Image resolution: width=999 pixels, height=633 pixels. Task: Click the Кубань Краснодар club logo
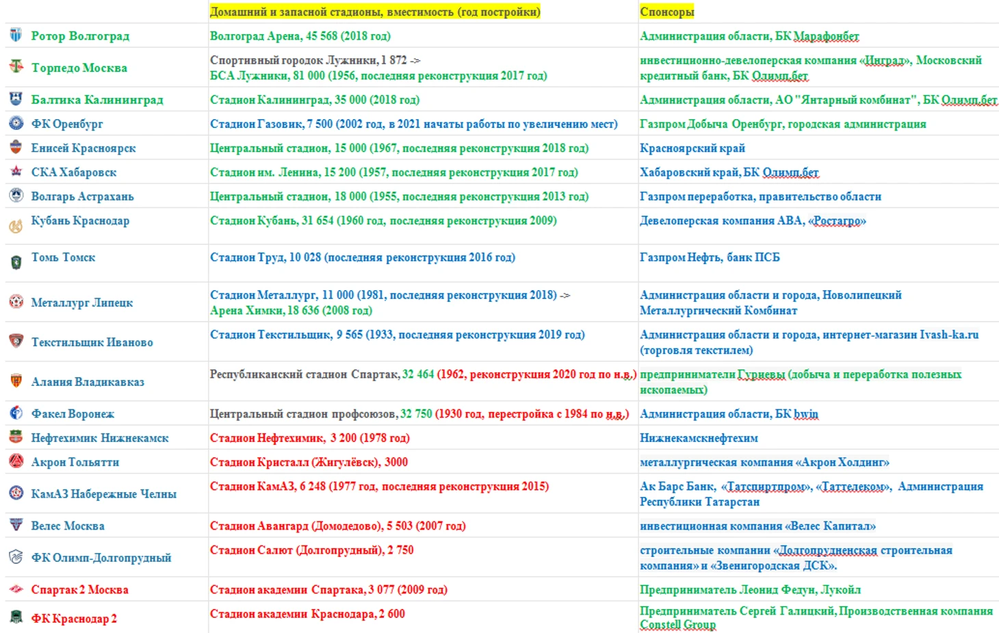(x=16, y=226)
